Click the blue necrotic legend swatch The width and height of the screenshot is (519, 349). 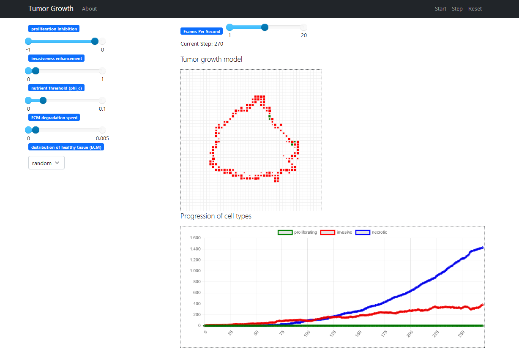coord(363,232)
